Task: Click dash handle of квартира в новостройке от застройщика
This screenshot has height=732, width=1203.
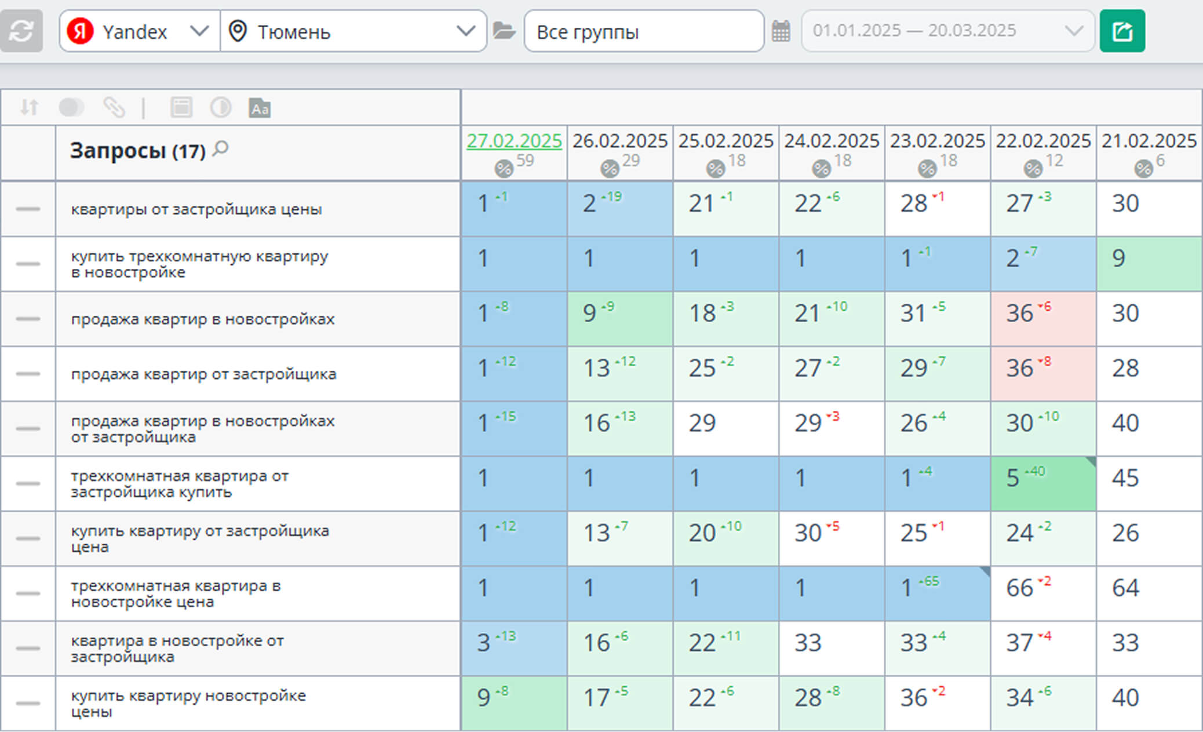Action: (28, 648)
